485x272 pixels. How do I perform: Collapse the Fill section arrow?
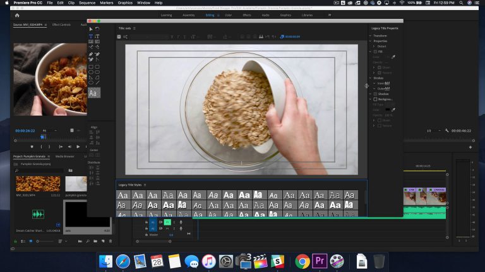coord(370,52)
